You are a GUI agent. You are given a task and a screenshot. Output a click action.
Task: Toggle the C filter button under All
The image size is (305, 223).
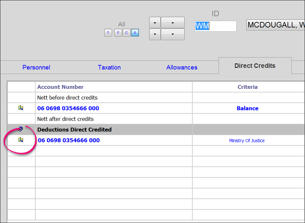126,33
